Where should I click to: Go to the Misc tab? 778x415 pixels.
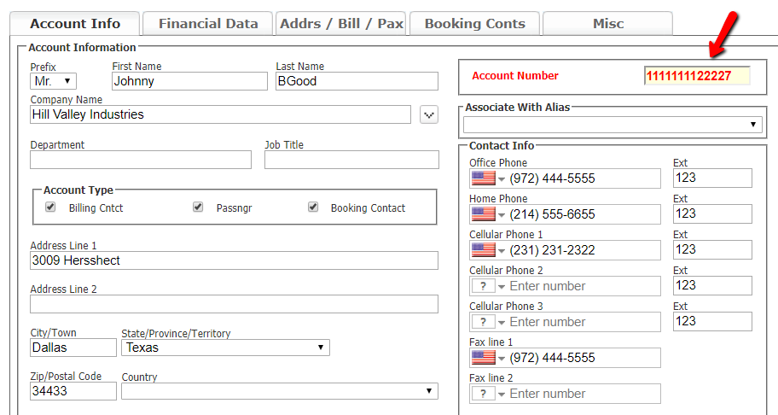pyautogui.click(x=608, y=24)
